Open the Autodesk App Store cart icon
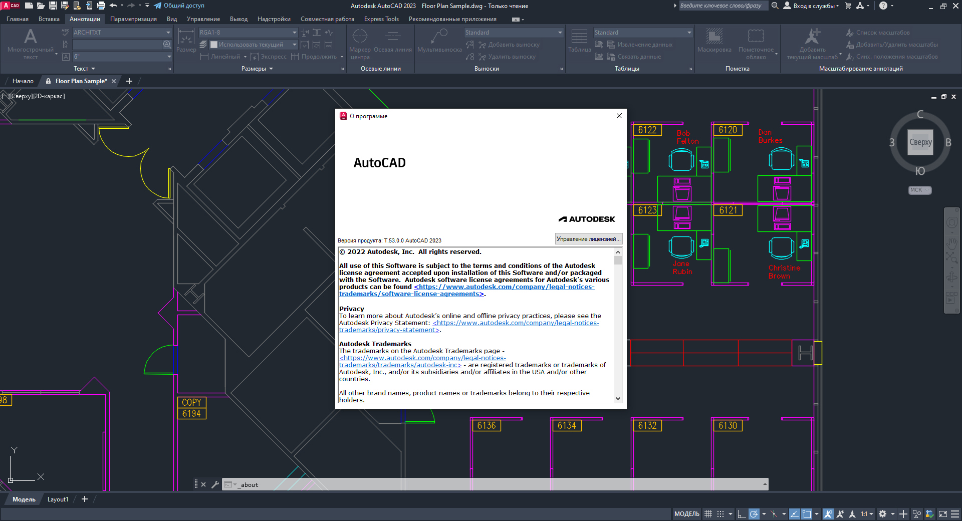This screenshot has height=521, width=962. (848, 6)
